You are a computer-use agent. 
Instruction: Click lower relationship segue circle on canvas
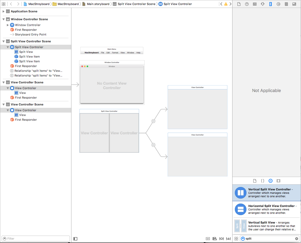click(153, 145)
